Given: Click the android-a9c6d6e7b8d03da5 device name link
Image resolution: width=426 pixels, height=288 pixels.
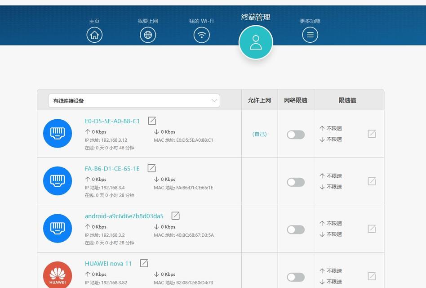Looking at the screenshot, I should pyautogui.click(x=124, y=216).
